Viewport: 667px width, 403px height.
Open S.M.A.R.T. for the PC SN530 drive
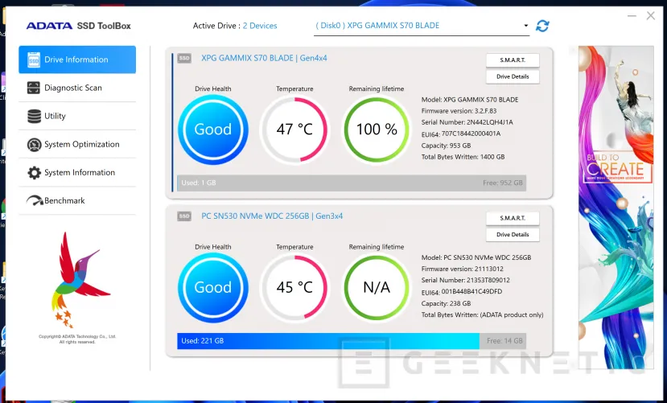point(513,218)
